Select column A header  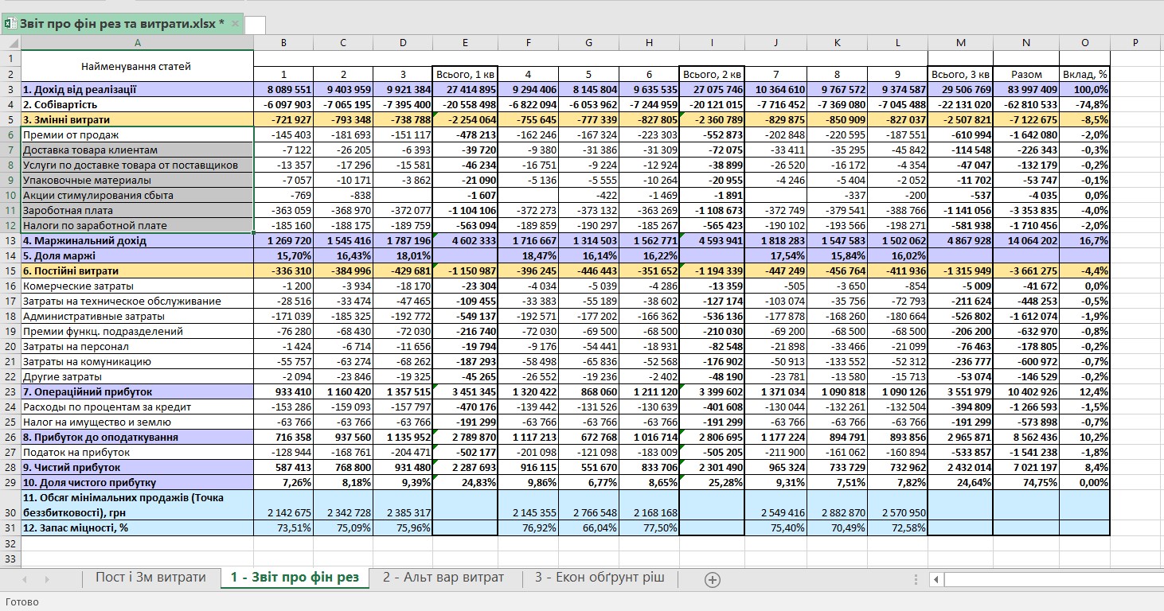coord(137,42)
